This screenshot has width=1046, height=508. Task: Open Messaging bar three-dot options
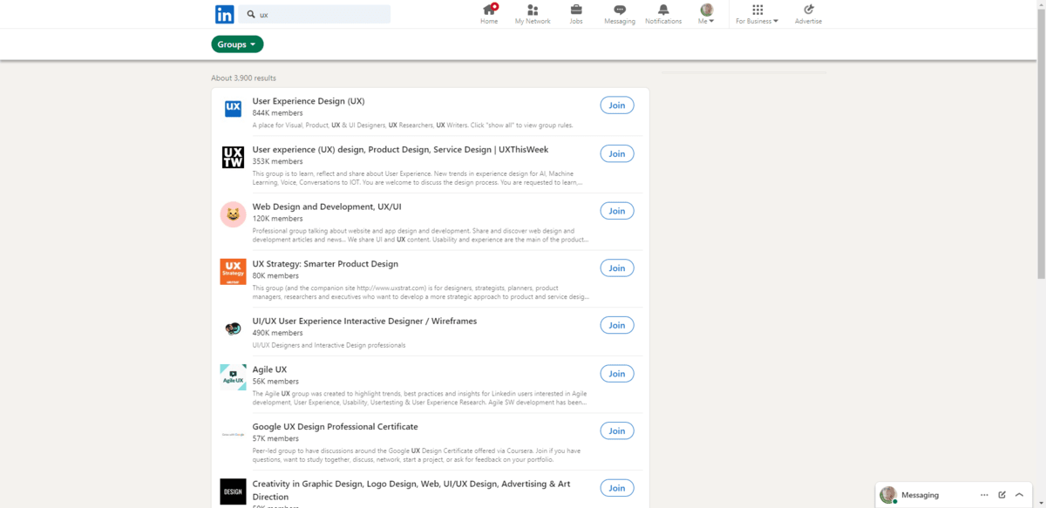984,495
